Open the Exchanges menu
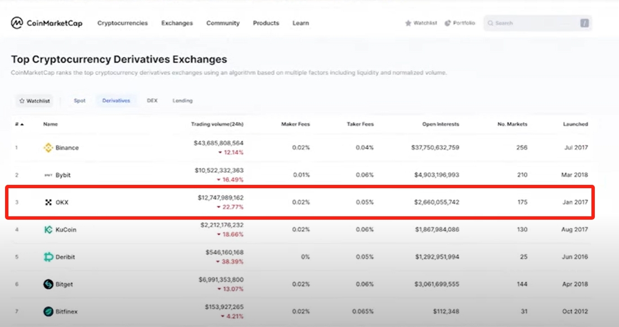 tap(177, 23)
